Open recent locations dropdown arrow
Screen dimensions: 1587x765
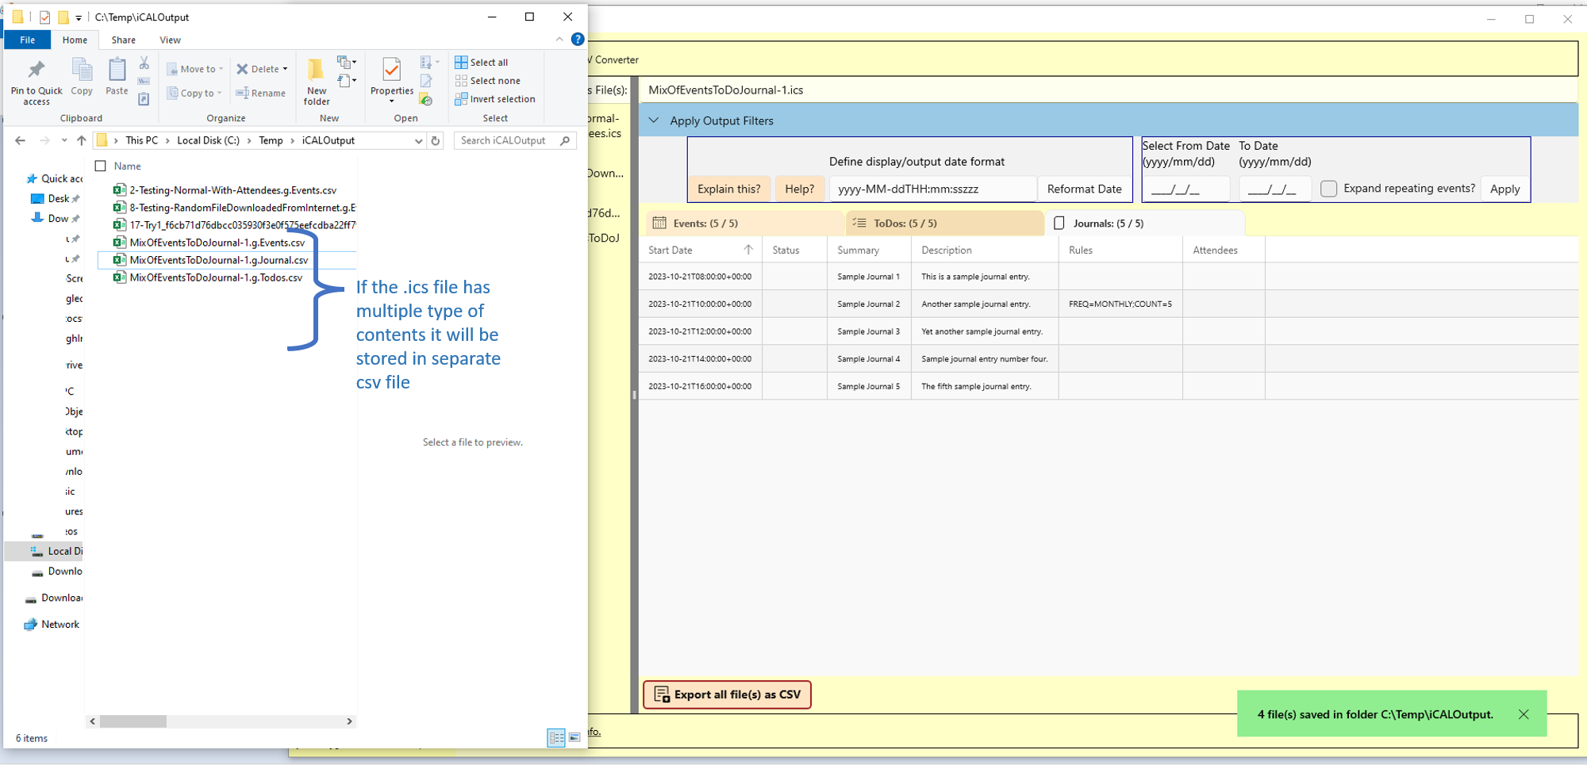click(x=64, y=140)
